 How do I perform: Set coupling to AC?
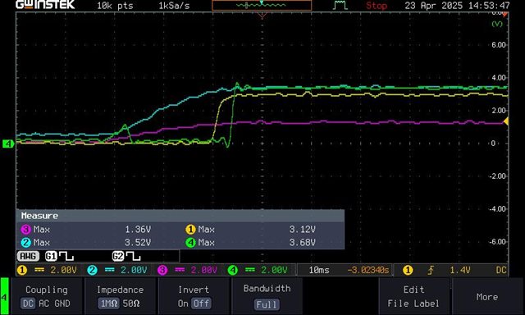[44, 304]
